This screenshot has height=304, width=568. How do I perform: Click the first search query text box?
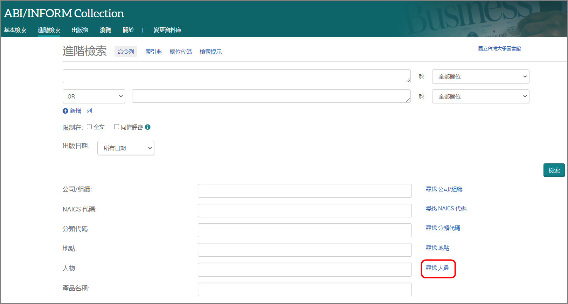[237, 76]
